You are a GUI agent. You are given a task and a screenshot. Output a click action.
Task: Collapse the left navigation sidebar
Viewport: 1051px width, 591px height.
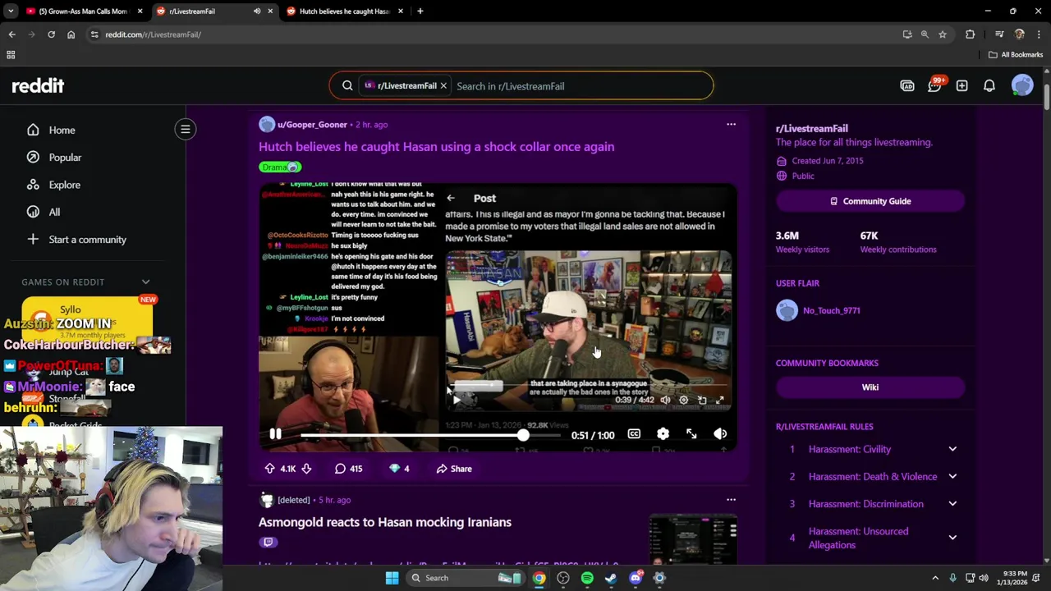(186, 129)
